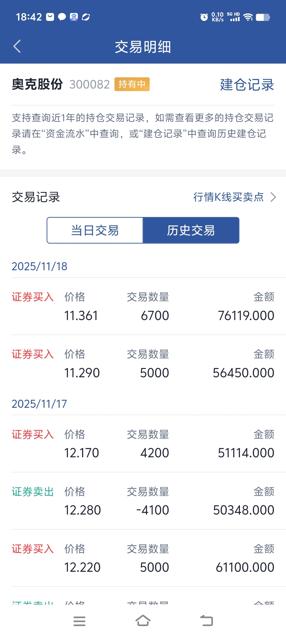Select the 历史交易 tab
The width and height of the screenshot is (286, 638).
(x=191, y=230)
